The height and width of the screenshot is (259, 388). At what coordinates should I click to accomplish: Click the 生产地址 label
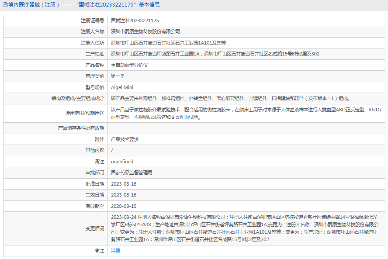(x=95, y=54)
